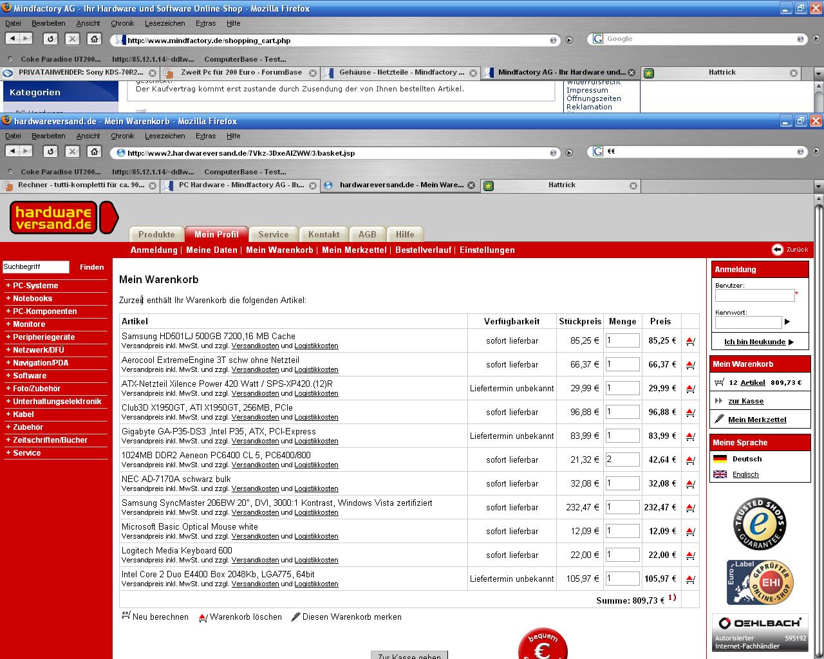Reload page in Mindfactory Firefox window
This screenshot has width=824, height=659.
click(x=50, y=39)
